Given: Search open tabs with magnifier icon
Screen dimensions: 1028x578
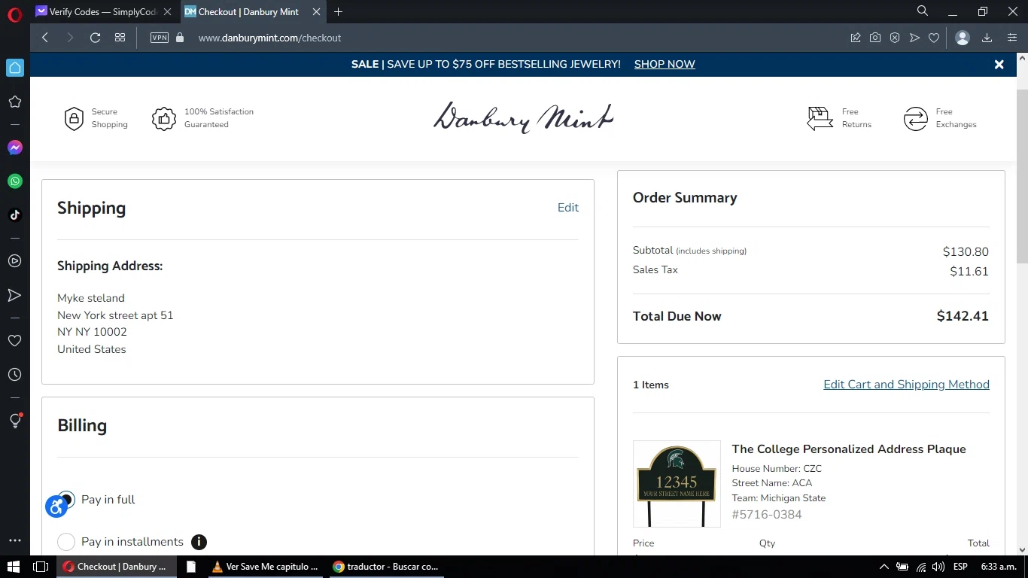Looking at the screenshot, I should 923,11.
